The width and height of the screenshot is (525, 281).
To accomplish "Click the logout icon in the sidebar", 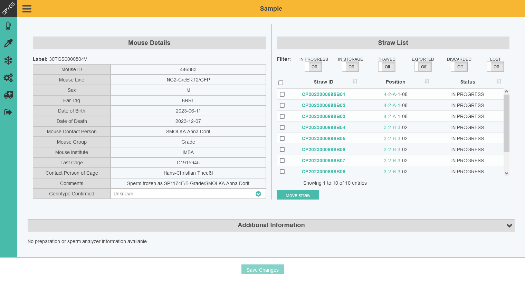I will pyautogui.click(x=9, y=112).
